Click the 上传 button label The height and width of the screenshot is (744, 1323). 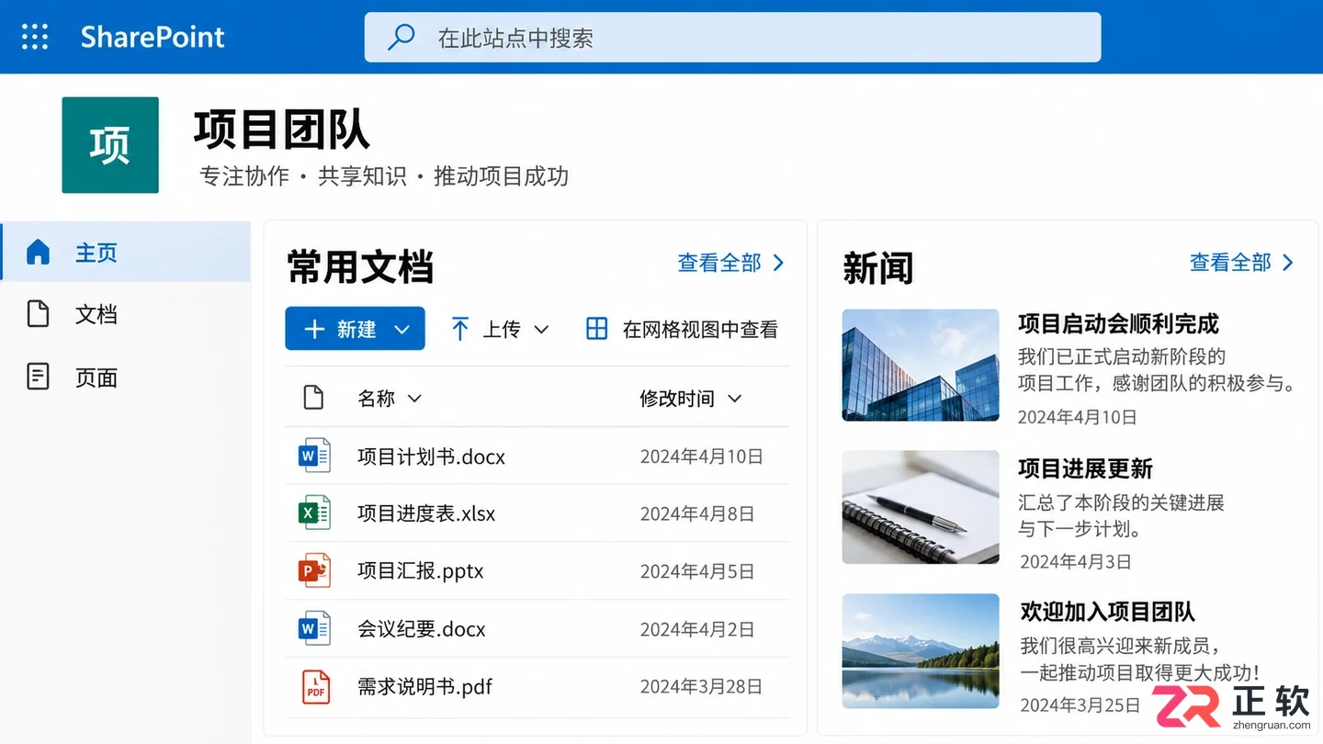[502, 329]
